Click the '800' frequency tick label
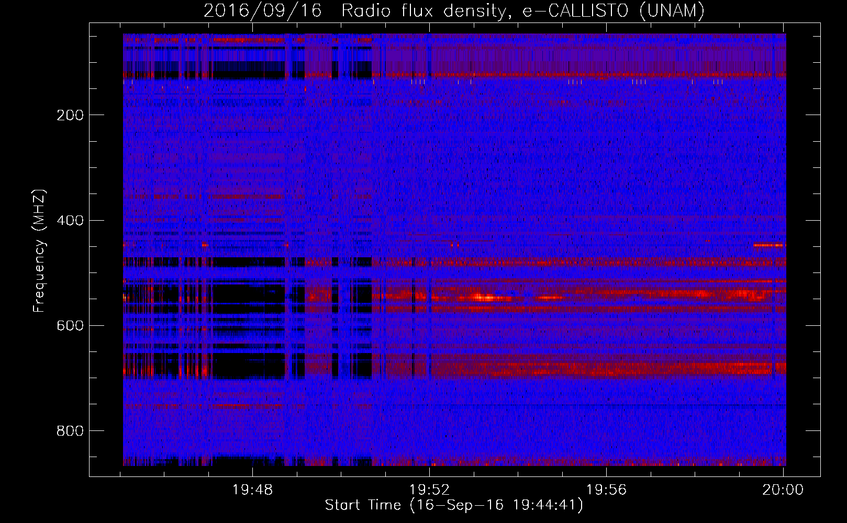The width and height of the screenshot is (847, 523). pyautogui.click(x=70, y=430)
